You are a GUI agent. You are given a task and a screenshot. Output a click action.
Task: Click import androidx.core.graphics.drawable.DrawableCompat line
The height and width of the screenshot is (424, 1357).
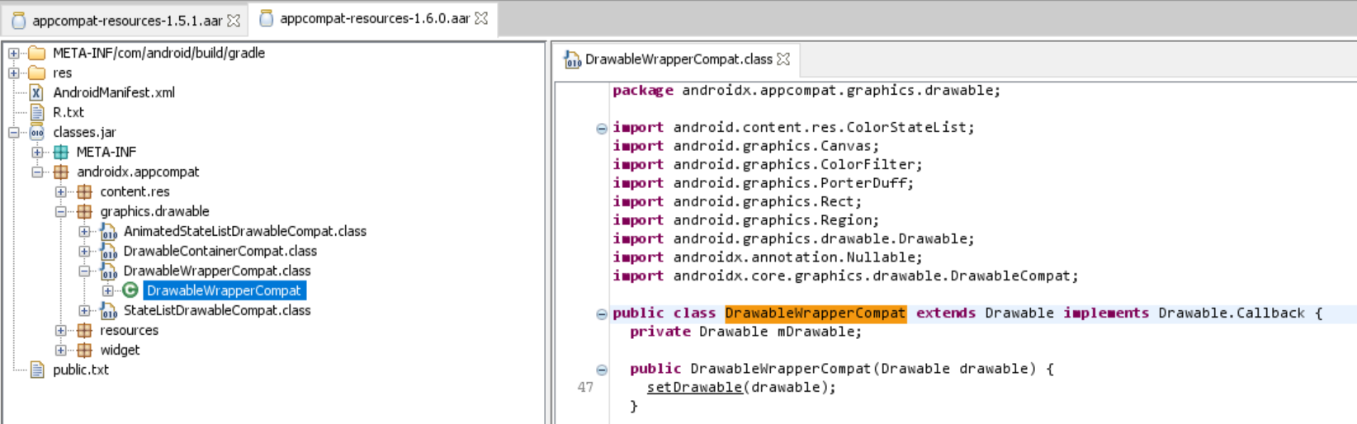845,276
